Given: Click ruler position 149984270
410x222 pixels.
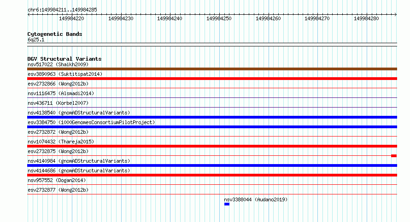Looking at the screenshot, I should 317,18.
